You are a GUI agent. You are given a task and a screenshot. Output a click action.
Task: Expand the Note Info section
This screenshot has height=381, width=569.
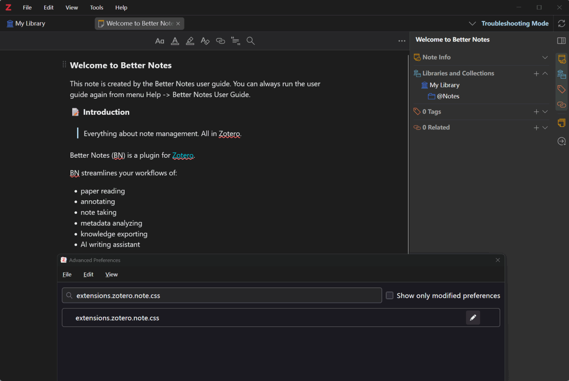[x=545, y=57]
